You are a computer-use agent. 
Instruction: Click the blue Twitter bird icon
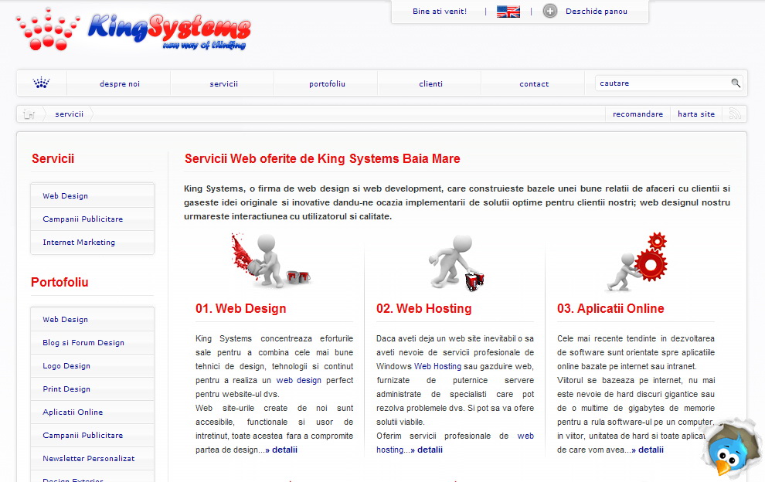[729, 453]
